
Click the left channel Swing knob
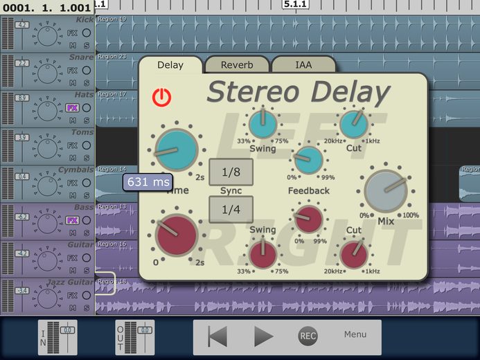pos(263,124)
